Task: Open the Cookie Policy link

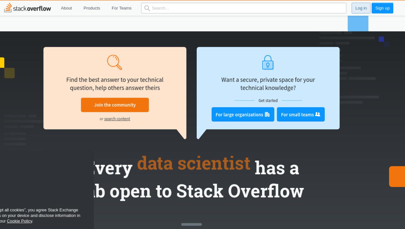Action: click(19, 221)
